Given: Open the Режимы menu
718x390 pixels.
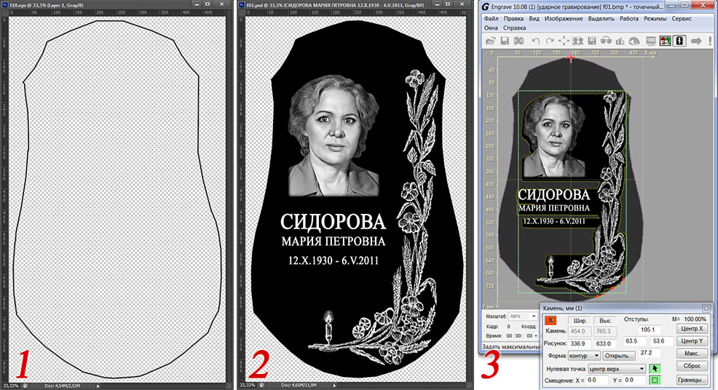Looking at the screenshot, I should pyautogui.click(x=655, y=18).
